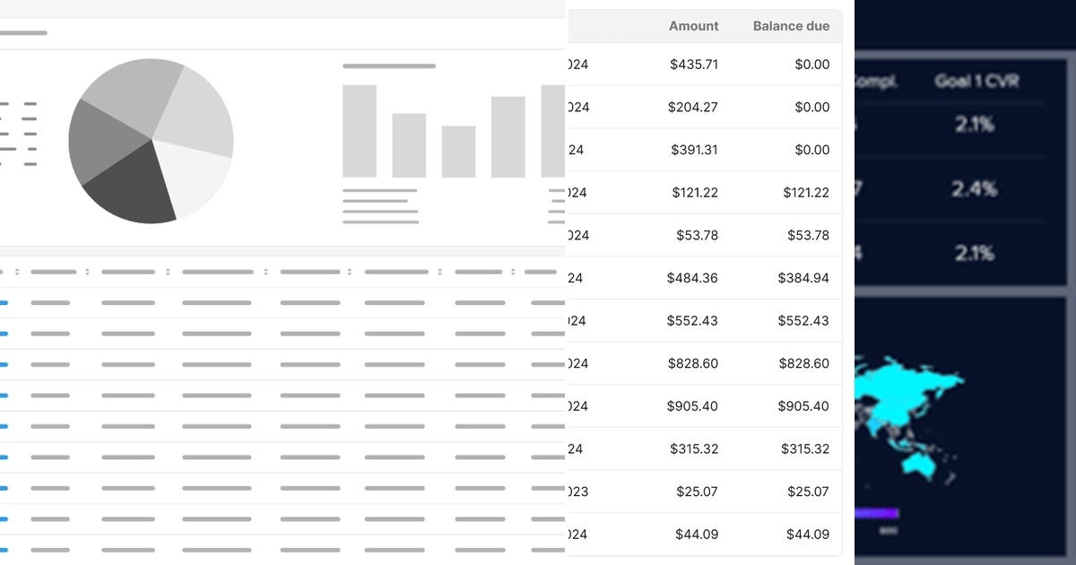Toggle the blue indicator on the third table row
Viewport: 1076px width, 565px height.
[4, 364]
